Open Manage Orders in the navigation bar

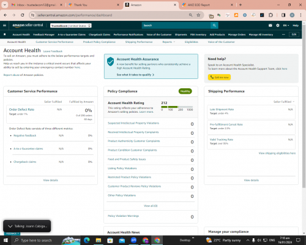click(237, 34)
